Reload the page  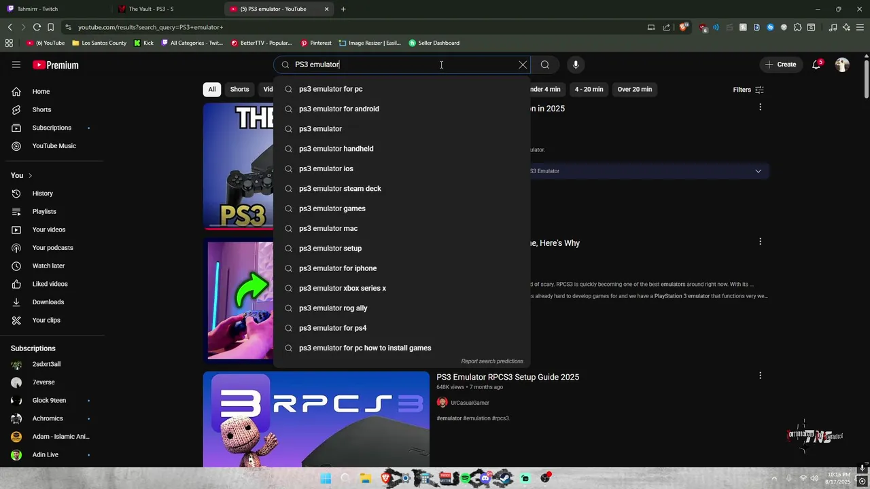point(37,27)
